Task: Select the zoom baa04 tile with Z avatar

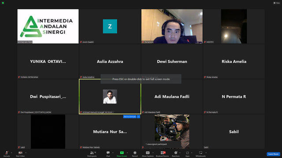Action: [110, 26]
